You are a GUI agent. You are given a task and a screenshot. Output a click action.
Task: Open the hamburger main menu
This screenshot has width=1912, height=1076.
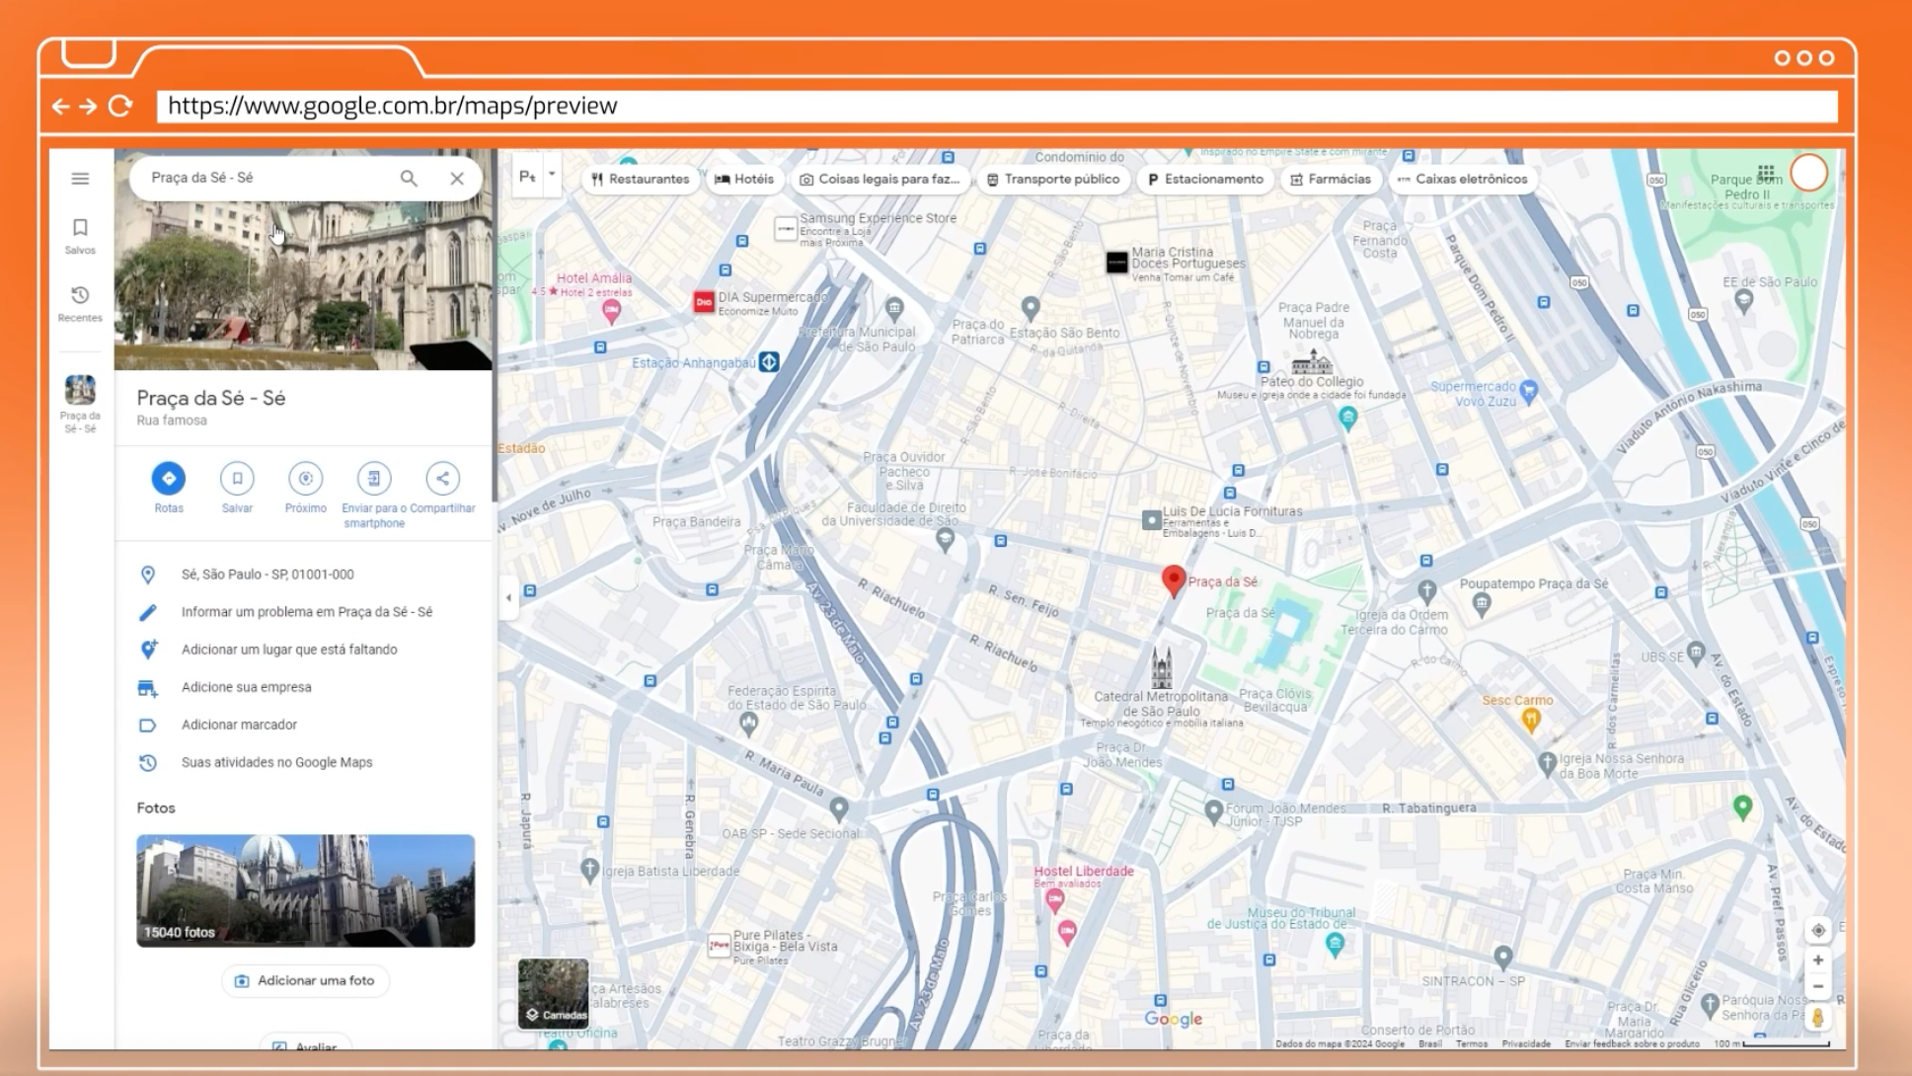pyautogui.click(x=80, y=179)
